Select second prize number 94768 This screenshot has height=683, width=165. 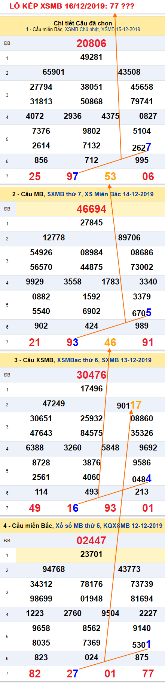(x=54, y=569)
